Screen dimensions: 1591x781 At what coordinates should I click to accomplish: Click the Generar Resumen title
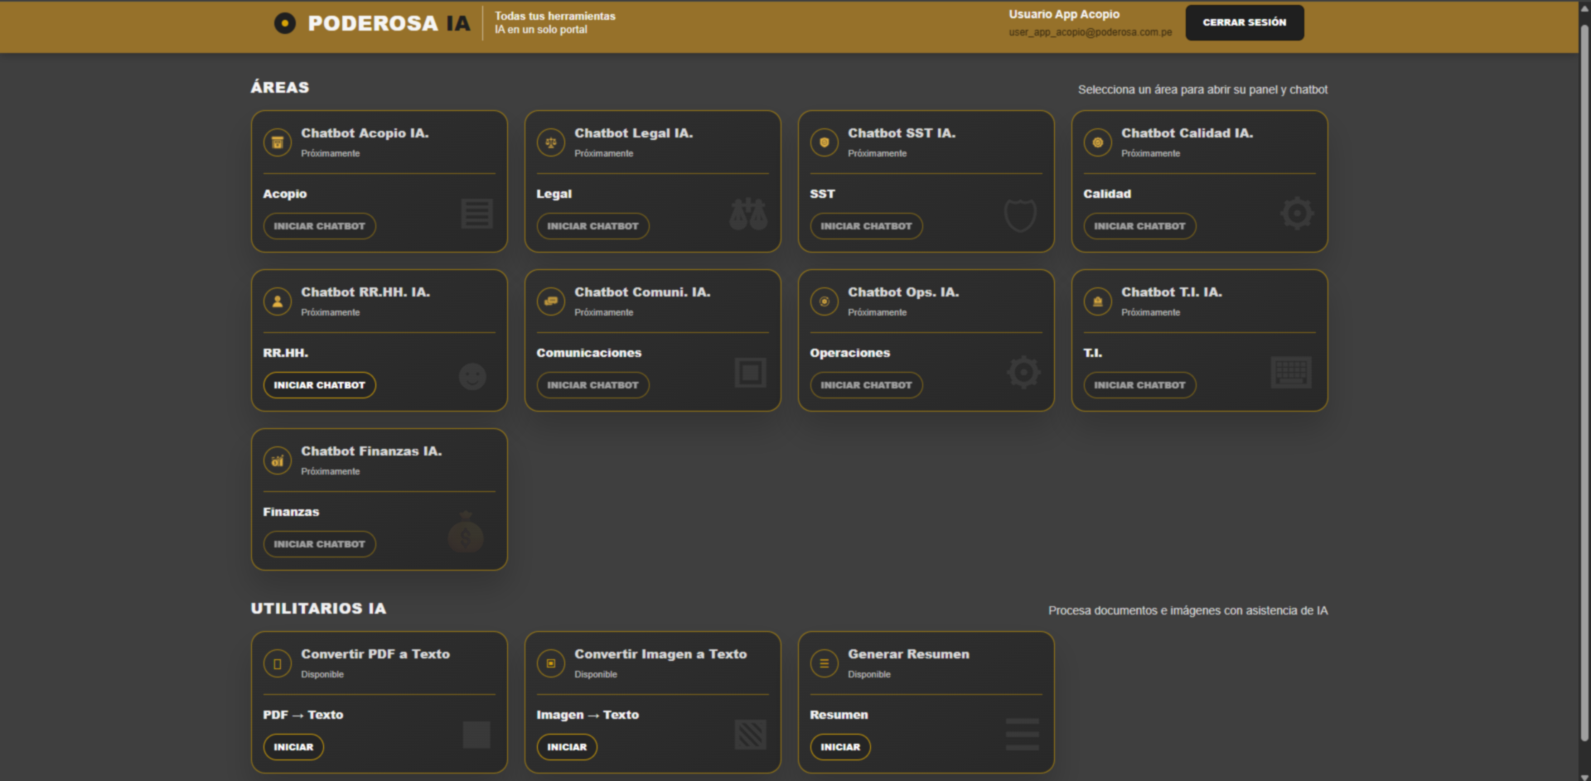pyautogui.click(x=908, y=654)
